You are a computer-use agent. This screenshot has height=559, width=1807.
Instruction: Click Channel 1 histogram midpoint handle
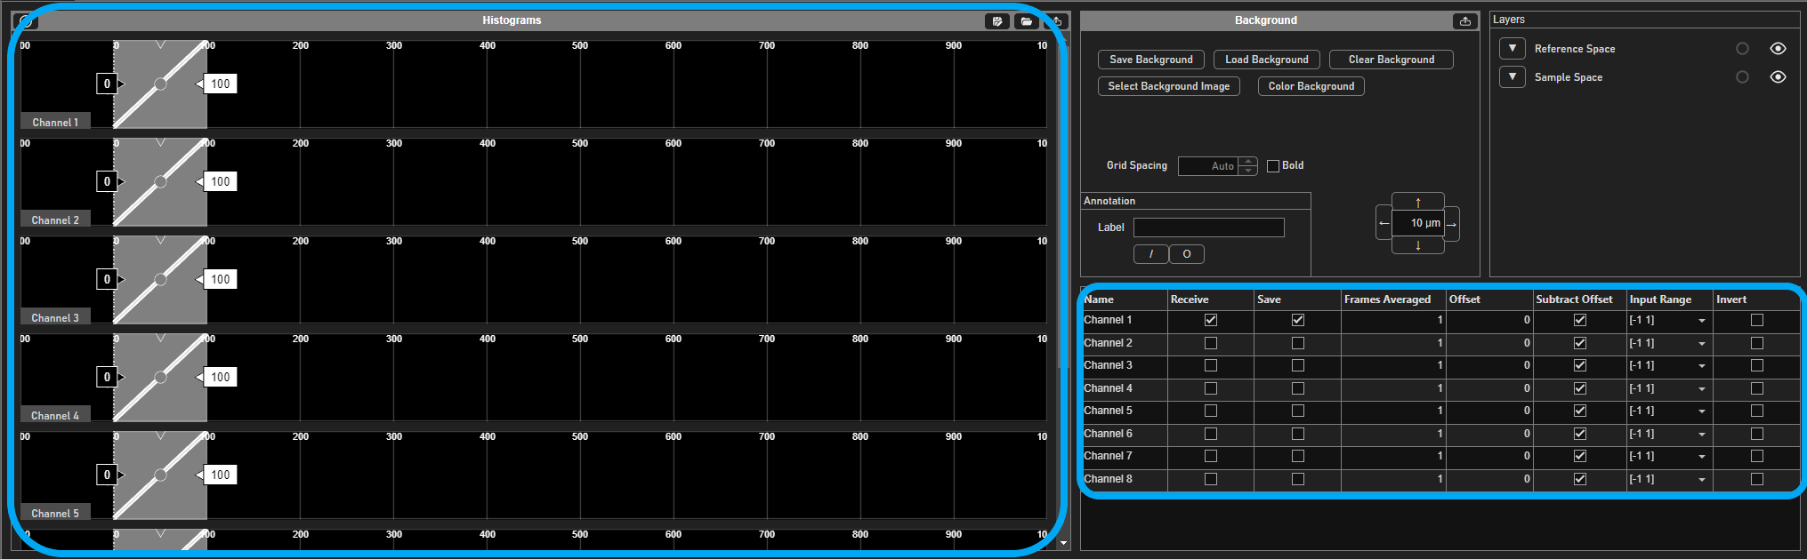click(160, 84)
